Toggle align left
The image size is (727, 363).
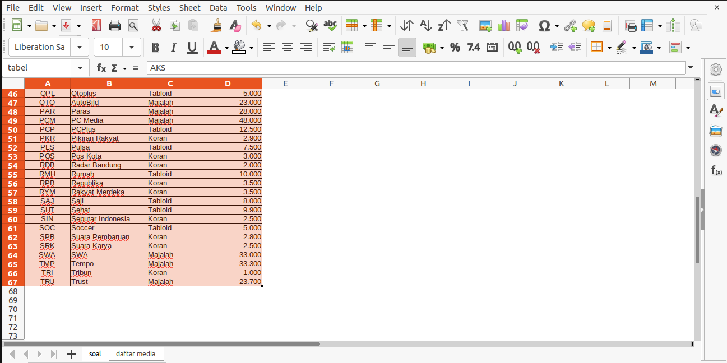point(269,48)
